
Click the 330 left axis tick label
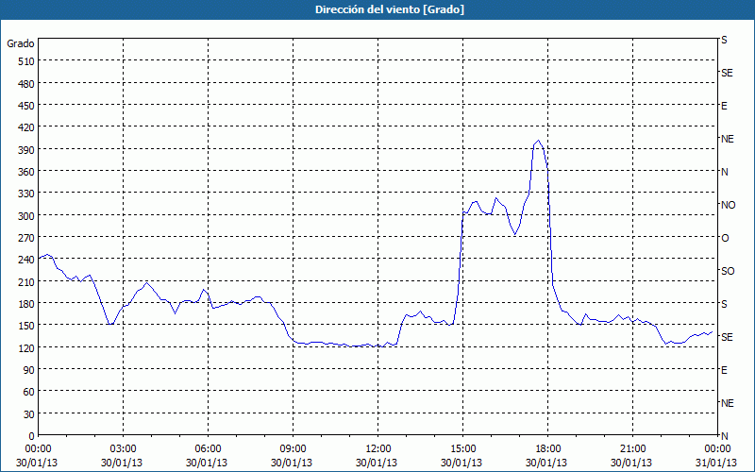tap(26, 194)
